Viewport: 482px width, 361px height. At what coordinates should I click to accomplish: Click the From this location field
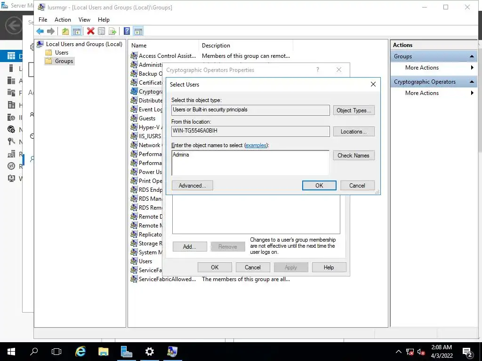point(250,131)
